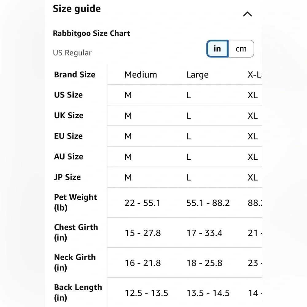Collapse the Size guide chevron
This screenshot has width=307, height=307.
[x=247, y=14]
